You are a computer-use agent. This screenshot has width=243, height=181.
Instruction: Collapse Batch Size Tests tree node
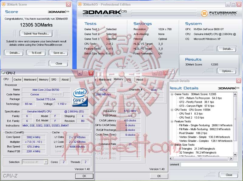point(172,145)
